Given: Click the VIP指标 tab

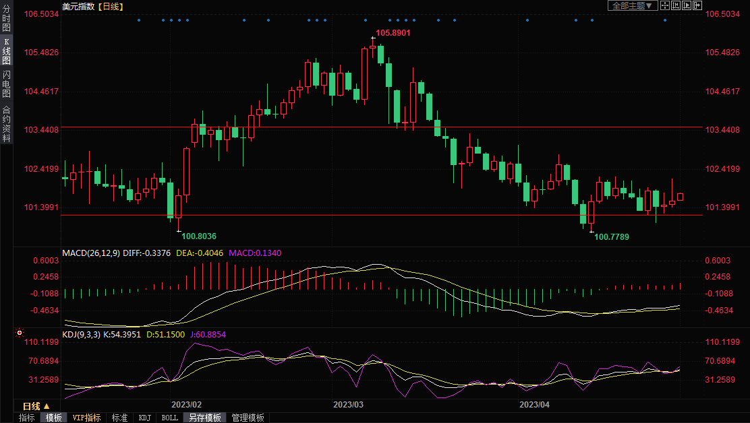Looking at the screenshot, I should (x=87, y=418).
